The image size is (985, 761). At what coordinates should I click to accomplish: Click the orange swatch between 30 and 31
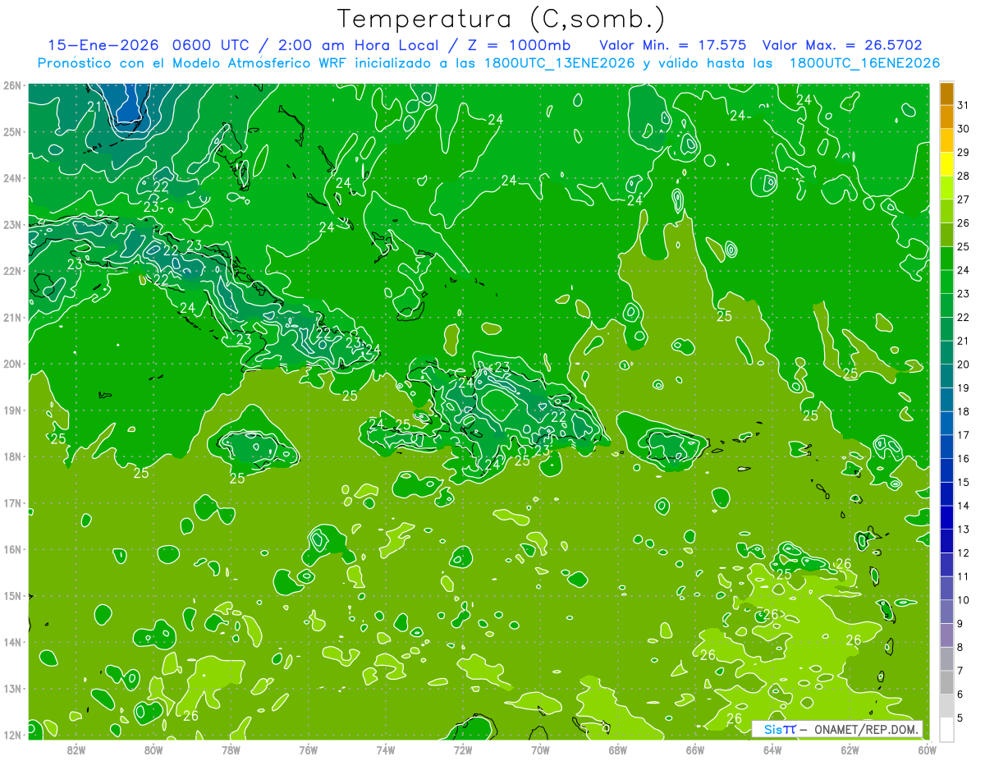coord(946,117)
